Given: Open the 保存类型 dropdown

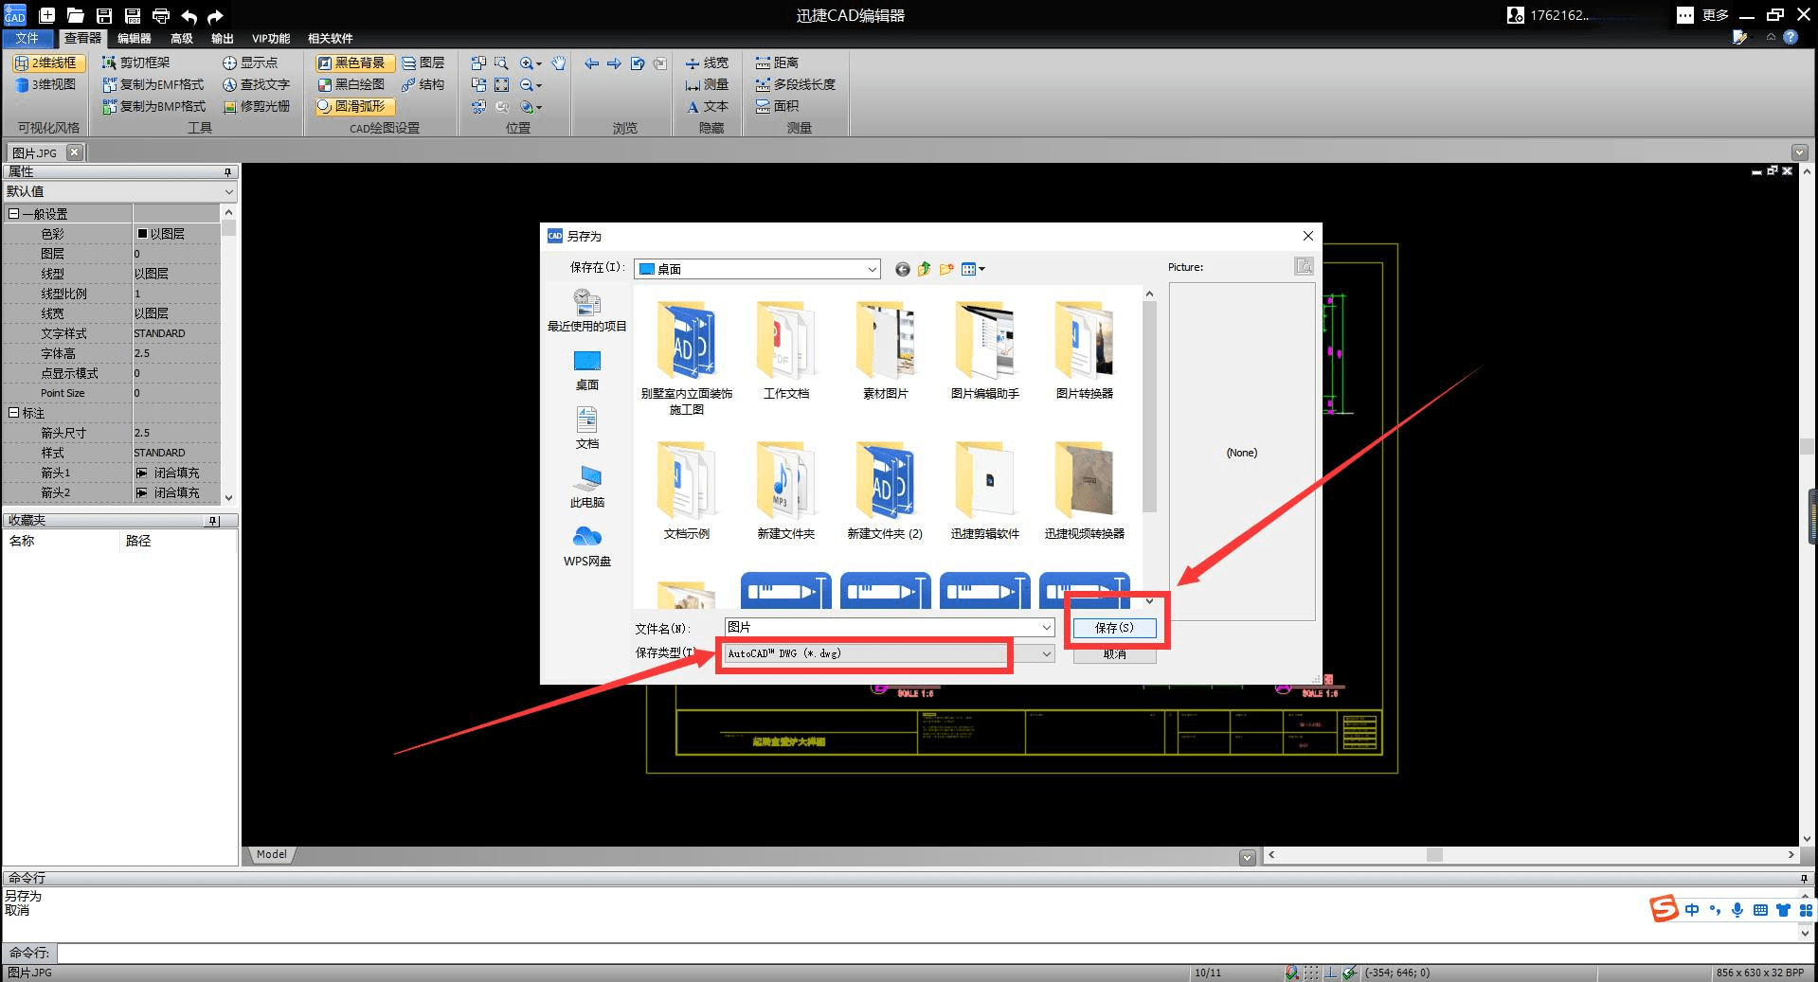Looking at the screenshot, I should click(890, 653).
